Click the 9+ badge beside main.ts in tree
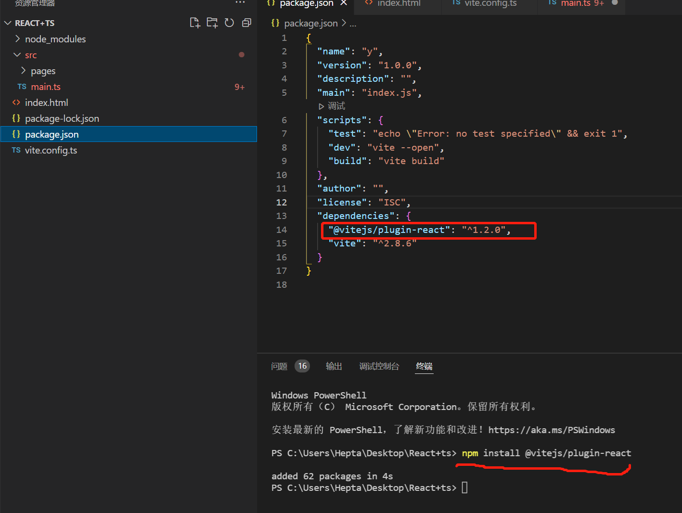 (x=239, y=87)
